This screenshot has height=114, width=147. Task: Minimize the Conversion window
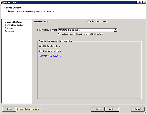138,2
